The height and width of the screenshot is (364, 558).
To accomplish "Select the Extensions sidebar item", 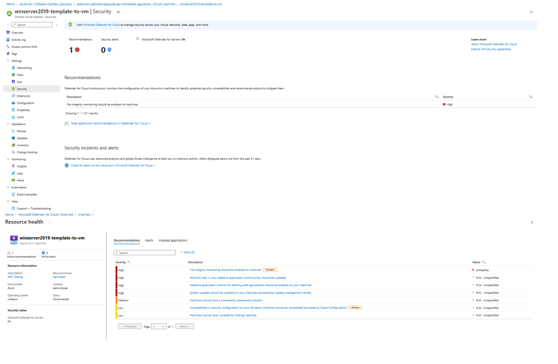I will tap(24, 95).
